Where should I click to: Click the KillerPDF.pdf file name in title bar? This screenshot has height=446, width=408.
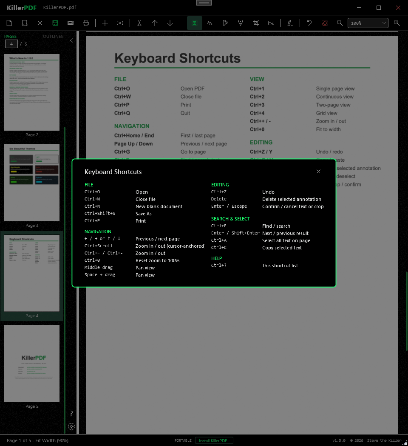click(x=59, y=7)
